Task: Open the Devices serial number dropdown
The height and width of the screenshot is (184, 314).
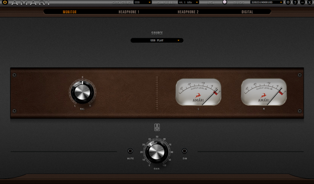Action: [x=267, y=2]
